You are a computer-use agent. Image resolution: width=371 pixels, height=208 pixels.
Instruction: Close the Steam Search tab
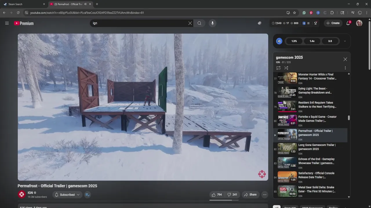44,4
